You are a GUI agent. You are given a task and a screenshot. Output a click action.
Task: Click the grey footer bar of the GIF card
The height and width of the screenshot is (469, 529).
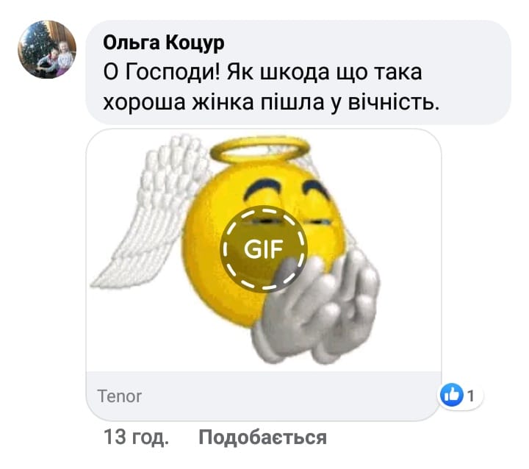point(264,396)
